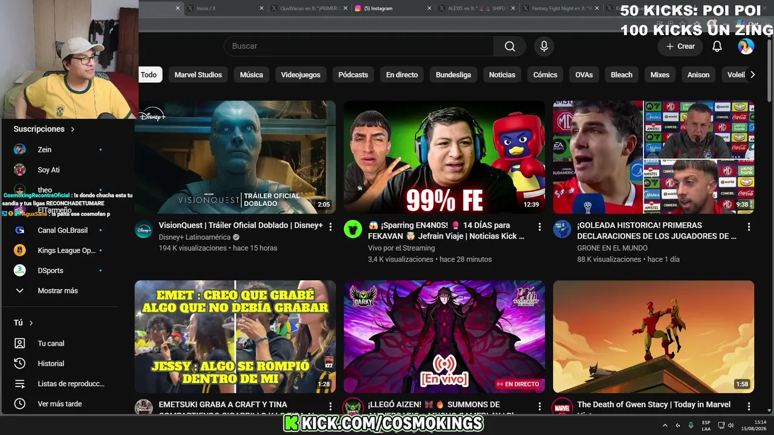
Task: Filter by Anison chip
Action: (x=698, y=75)
